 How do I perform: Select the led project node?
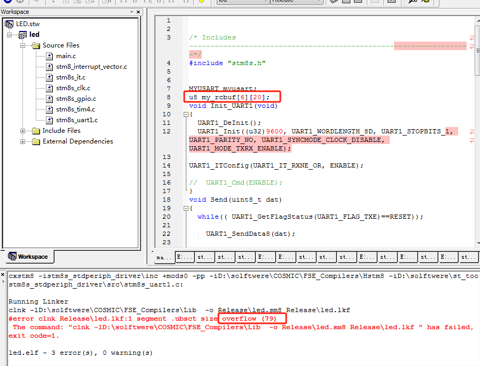point(34,34)
